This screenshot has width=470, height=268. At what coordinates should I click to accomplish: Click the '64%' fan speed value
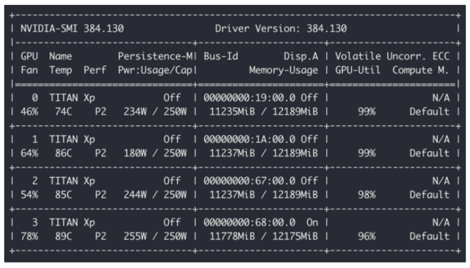point(29,154)
